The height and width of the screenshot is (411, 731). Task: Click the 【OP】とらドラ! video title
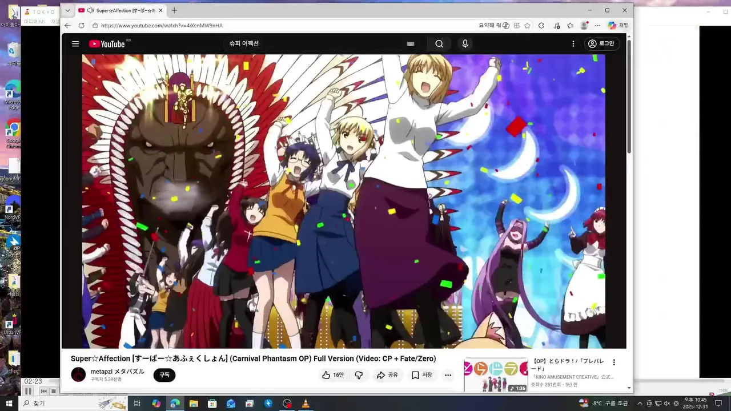(568, 365)
